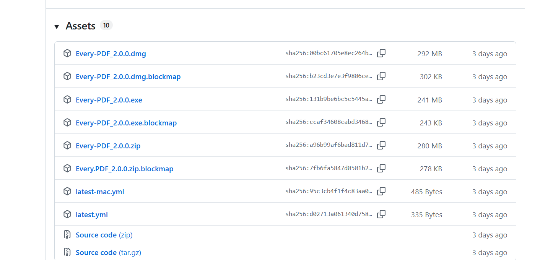Copy the sha256 hash of Every.PDF_2.0.0.zip.blockmap
Screen dimensions: 553x260
[381, 168]
